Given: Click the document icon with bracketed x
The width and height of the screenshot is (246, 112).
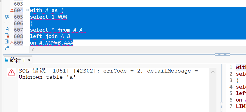Looking at the screenshot, I should [7, 41].
